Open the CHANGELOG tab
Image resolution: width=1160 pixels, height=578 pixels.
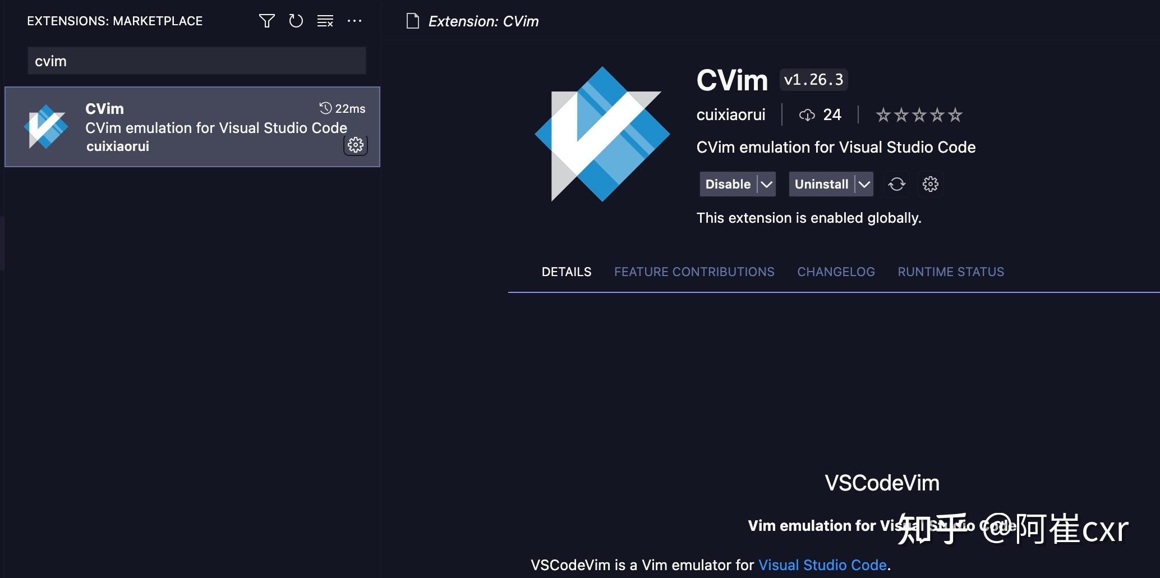836,272
